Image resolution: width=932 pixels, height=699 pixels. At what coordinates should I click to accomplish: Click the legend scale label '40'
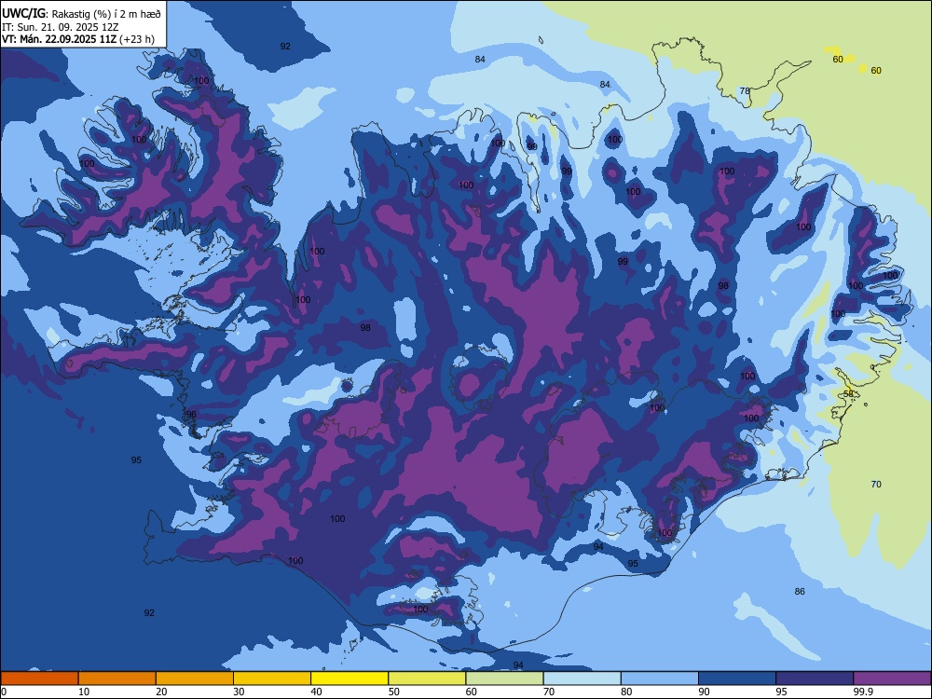pos(317,692)
